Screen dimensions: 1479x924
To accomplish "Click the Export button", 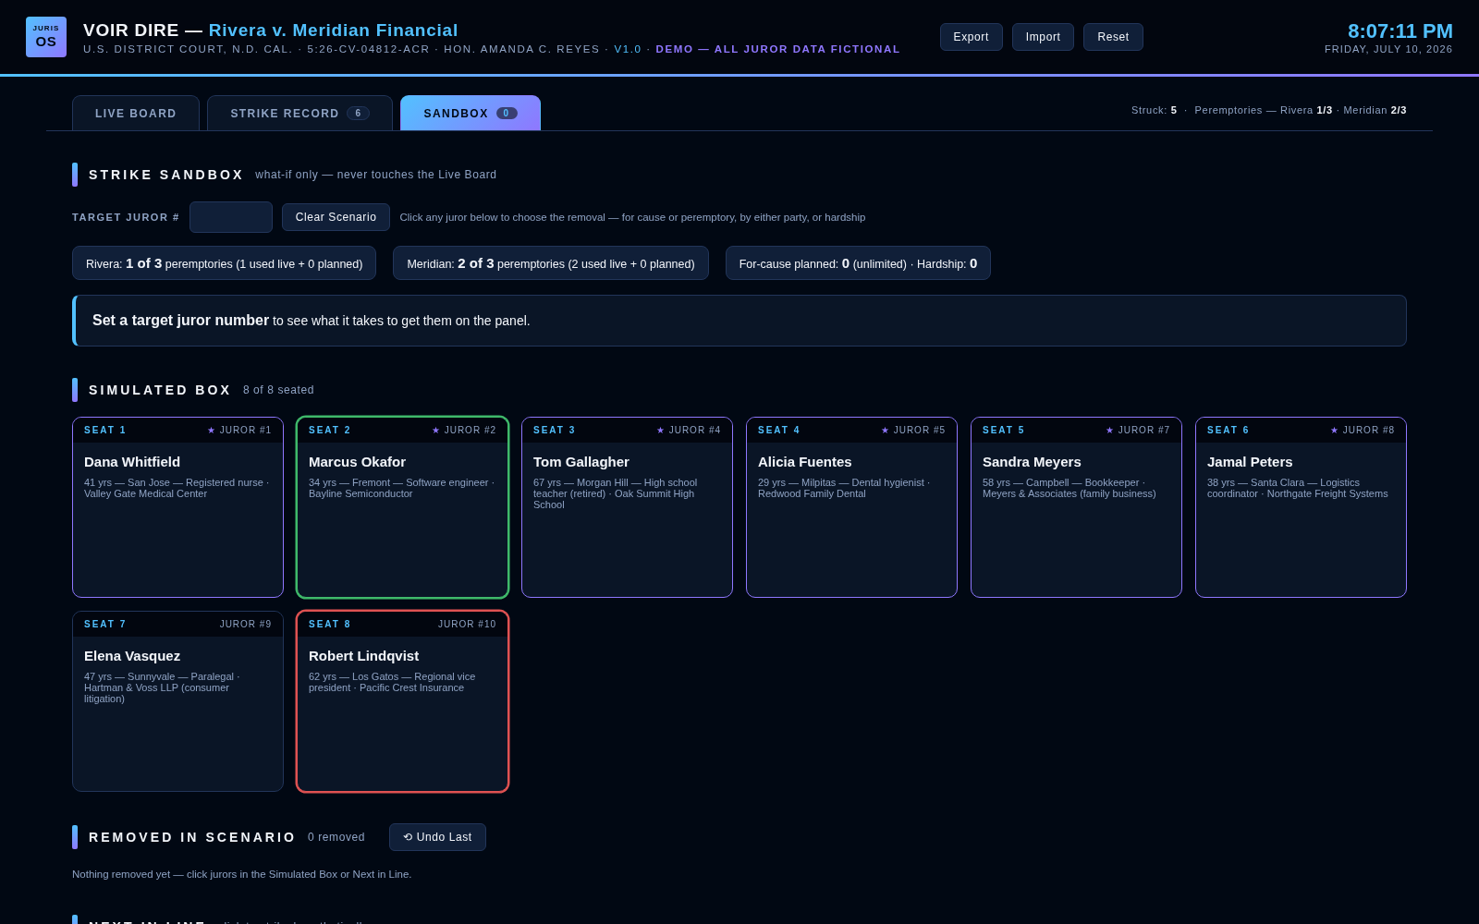I will tap(971, 37).
